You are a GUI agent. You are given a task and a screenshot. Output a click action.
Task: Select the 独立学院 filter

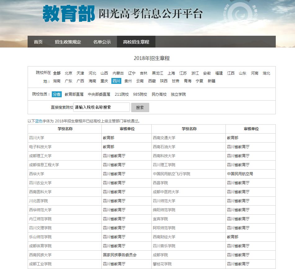click(178, 94)
